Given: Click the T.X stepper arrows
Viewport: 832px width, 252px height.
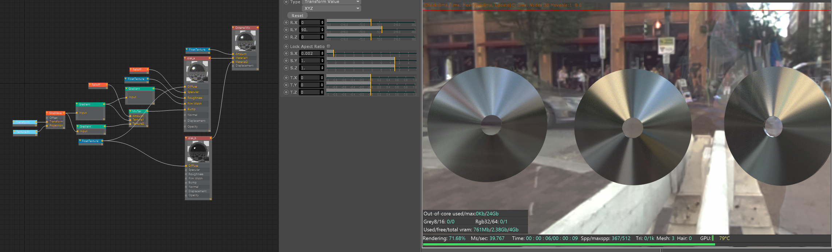Looking at the screenshot, I should 322,78.
